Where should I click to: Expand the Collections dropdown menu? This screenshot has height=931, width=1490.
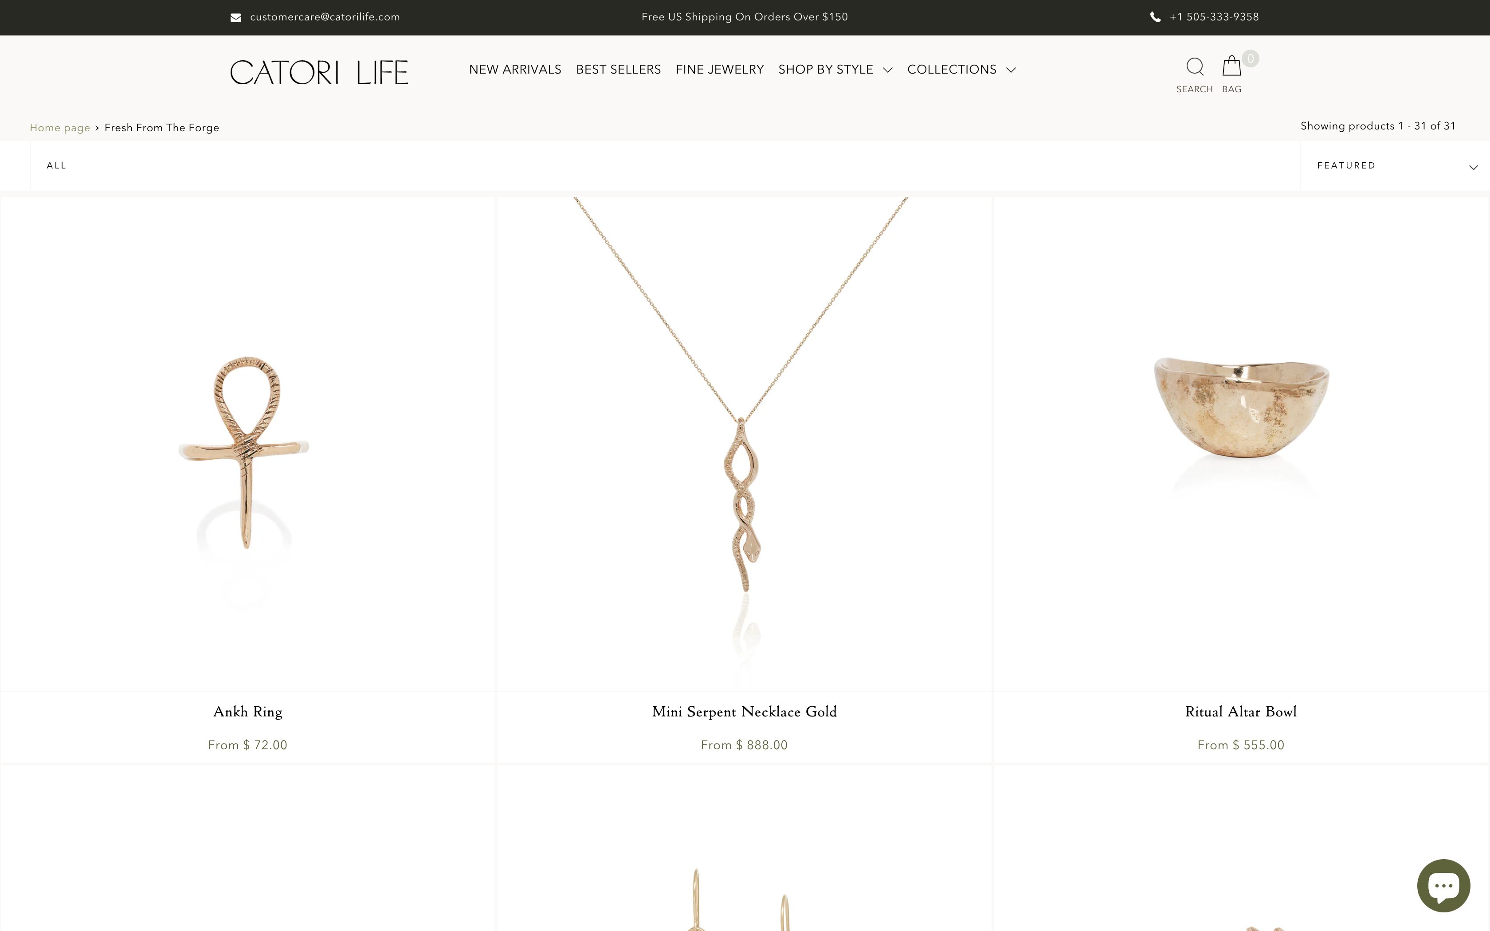961,70
